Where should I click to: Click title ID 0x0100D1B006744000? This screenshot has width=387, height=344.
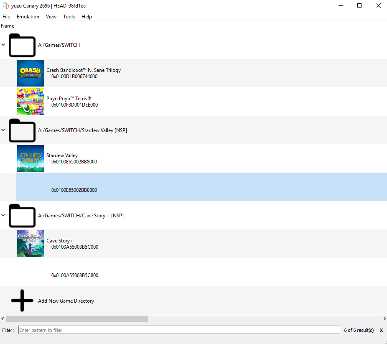click(74, 76)
